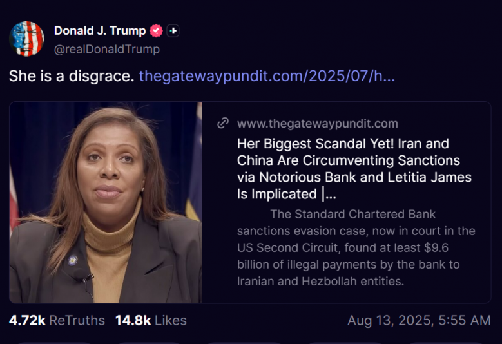This screenshot has height=344, width=502.
Task: Click the Standard Chartered Bank description text
Action: [356, 247]
